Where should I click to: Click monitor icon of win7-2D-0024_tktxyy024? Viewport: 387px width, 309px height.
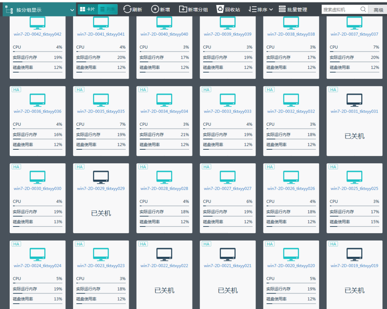pos(38,254)
